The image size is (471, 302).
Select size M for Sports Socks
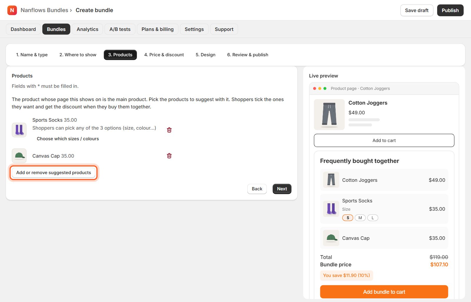360,218
